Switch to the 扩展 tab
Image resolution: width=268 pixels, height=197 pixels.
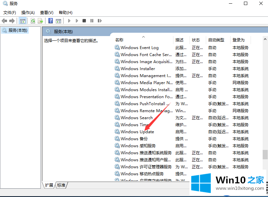point(49,185)
